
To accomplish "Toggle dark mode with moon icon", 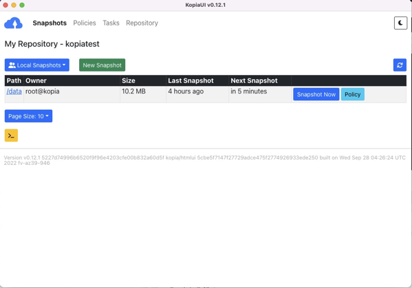I will point(400,23).
